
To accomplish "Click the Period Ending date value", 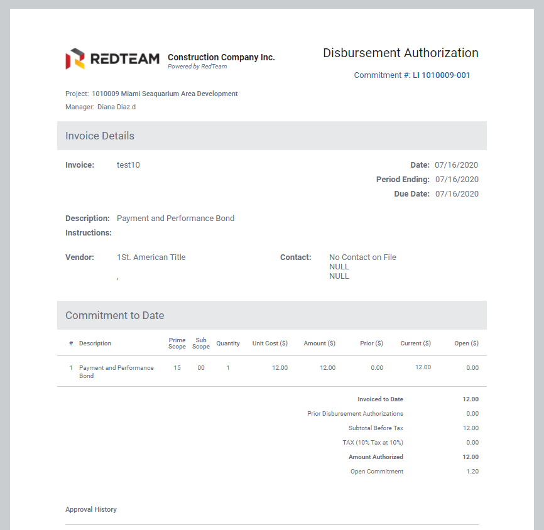I will pyautogui.click(x=457, y=180).
